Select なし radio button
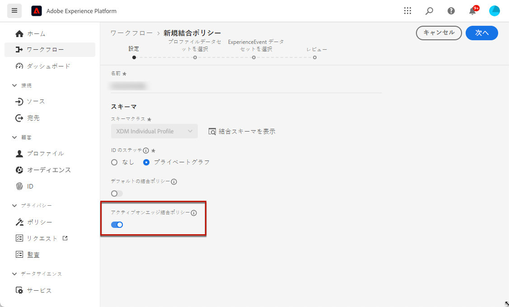 pyautogui.click(x=114, y=162)
